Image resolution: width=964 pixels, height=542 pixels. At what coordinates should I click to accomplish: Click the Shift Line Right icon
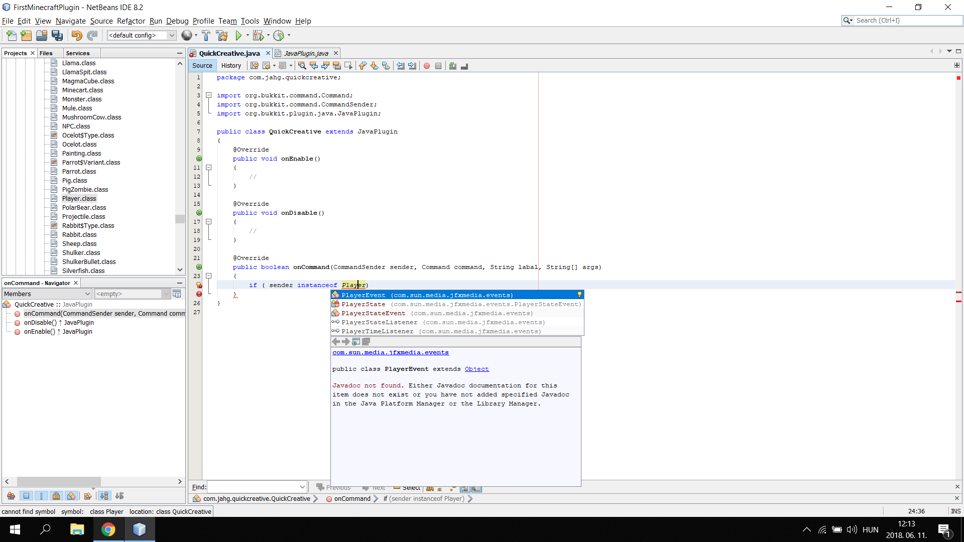[x=412, y=66]
